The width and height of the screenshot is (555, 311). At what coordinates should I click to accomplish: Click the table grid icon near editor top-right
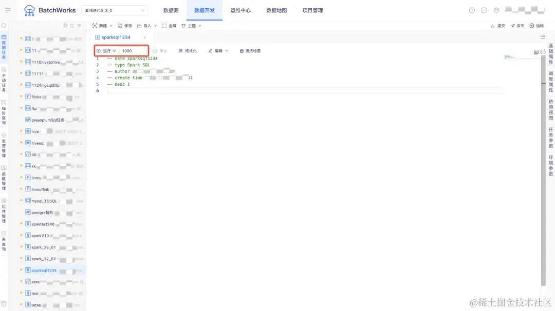pyautogui.click(x=536, y=52)
